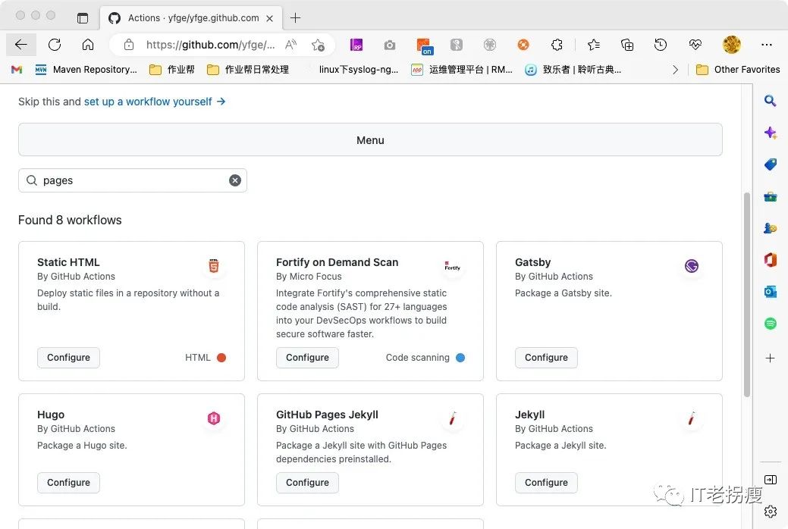Screen dimensions: 788x529
Task: Open the tab actions menu icon
Action: [83, 18]
